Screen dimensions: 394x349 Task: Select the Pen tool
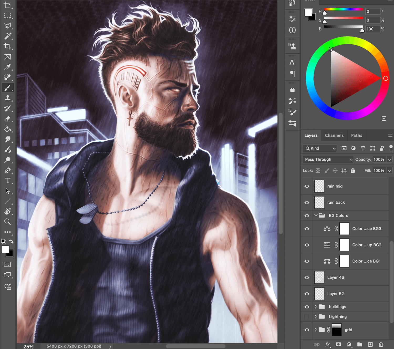tap(8, 170)
